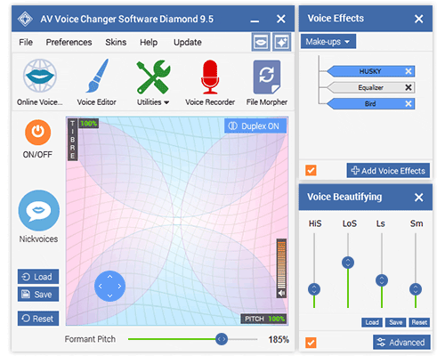The height and width of the screenshot is (356, 445).
Task: Open Nickvoices speech bubble icon
Action: [x=39, y=210]
